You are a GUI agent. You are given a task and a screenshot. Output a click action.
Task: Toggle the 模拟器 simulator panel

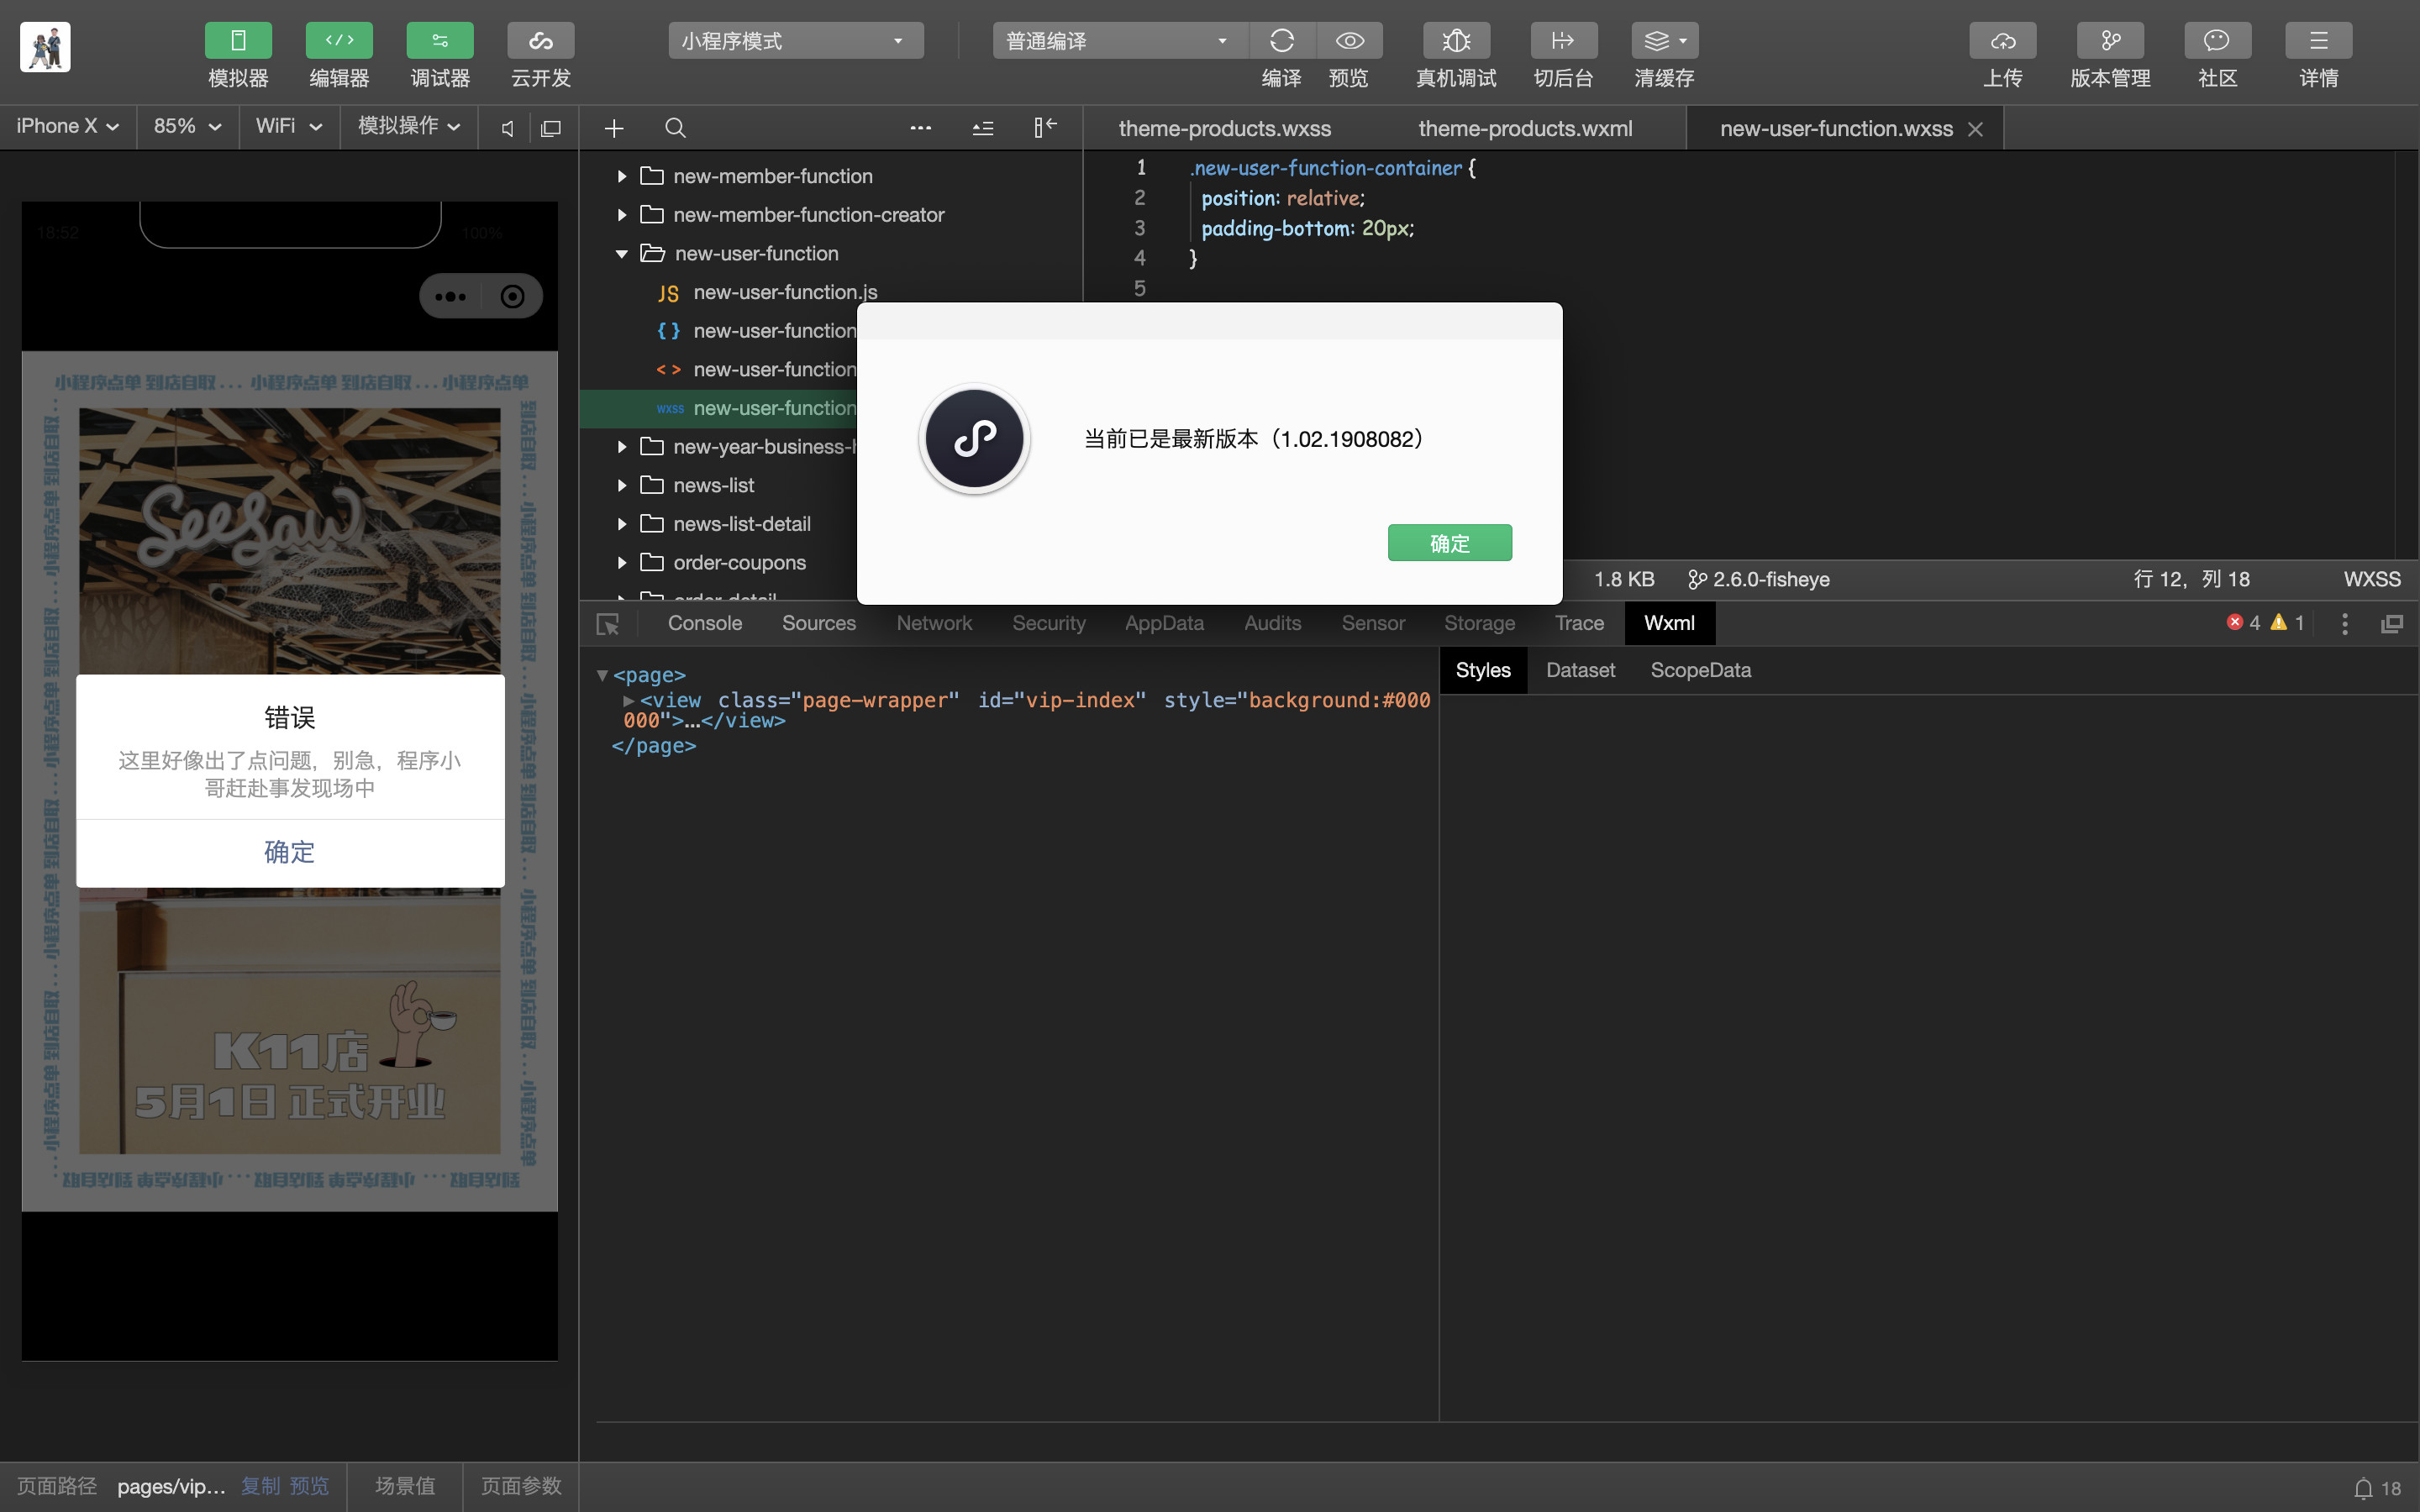pyautogui.click(x=238, y=41)
